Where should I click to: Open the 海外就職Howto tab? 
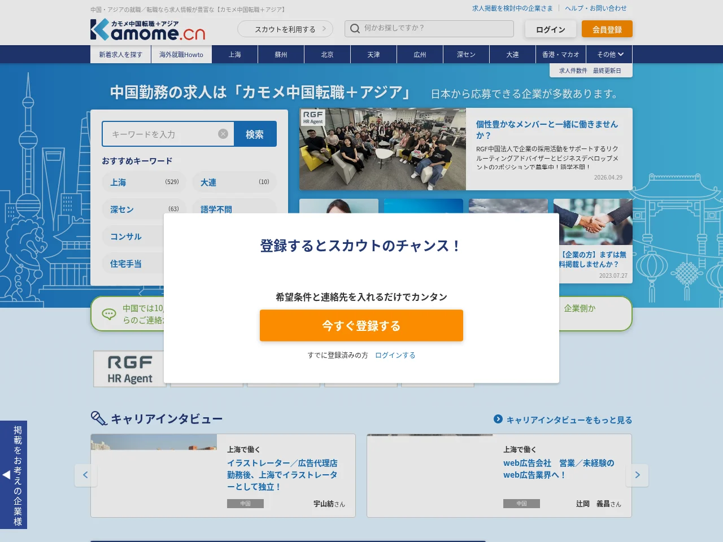(181, 54)
